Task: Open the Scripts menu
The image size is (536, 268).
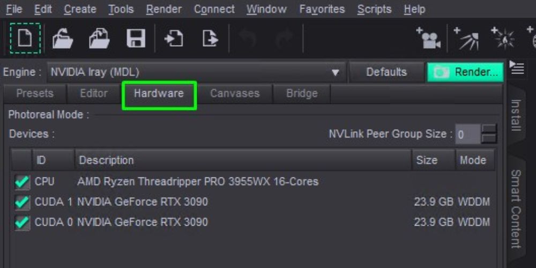Action: 374,9
